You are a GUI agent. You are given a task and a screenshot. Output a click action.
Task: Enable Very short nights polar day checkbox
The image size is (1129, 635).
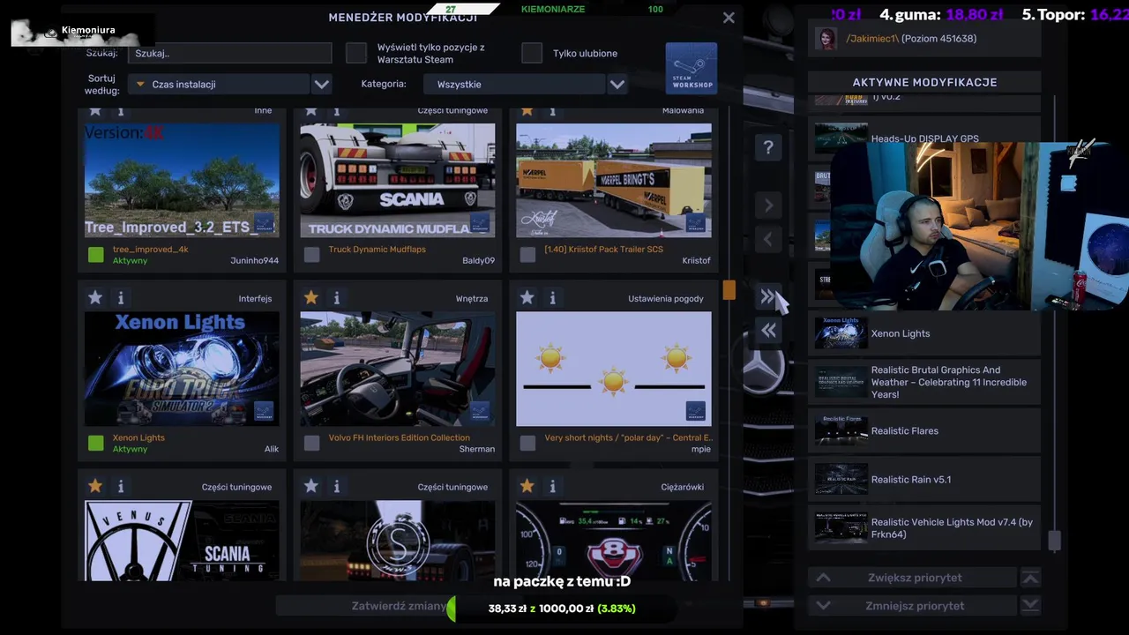click(527, 443)
